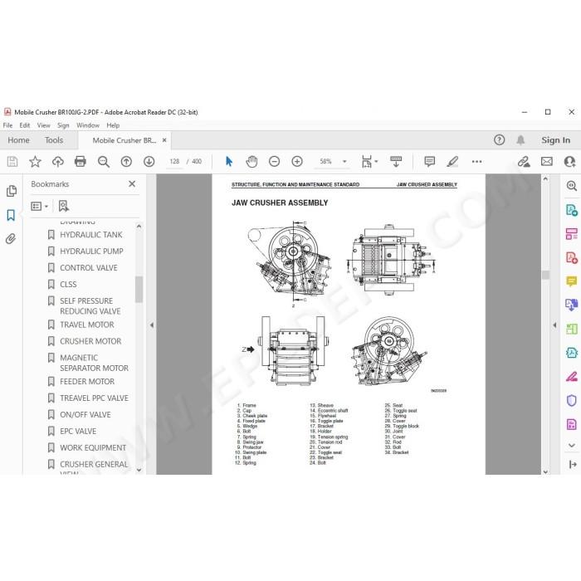The height and width of the screenshot is (581, 581).
Task: Toggle the Bookmarks pane icon
Action: [x=11, y=215]
